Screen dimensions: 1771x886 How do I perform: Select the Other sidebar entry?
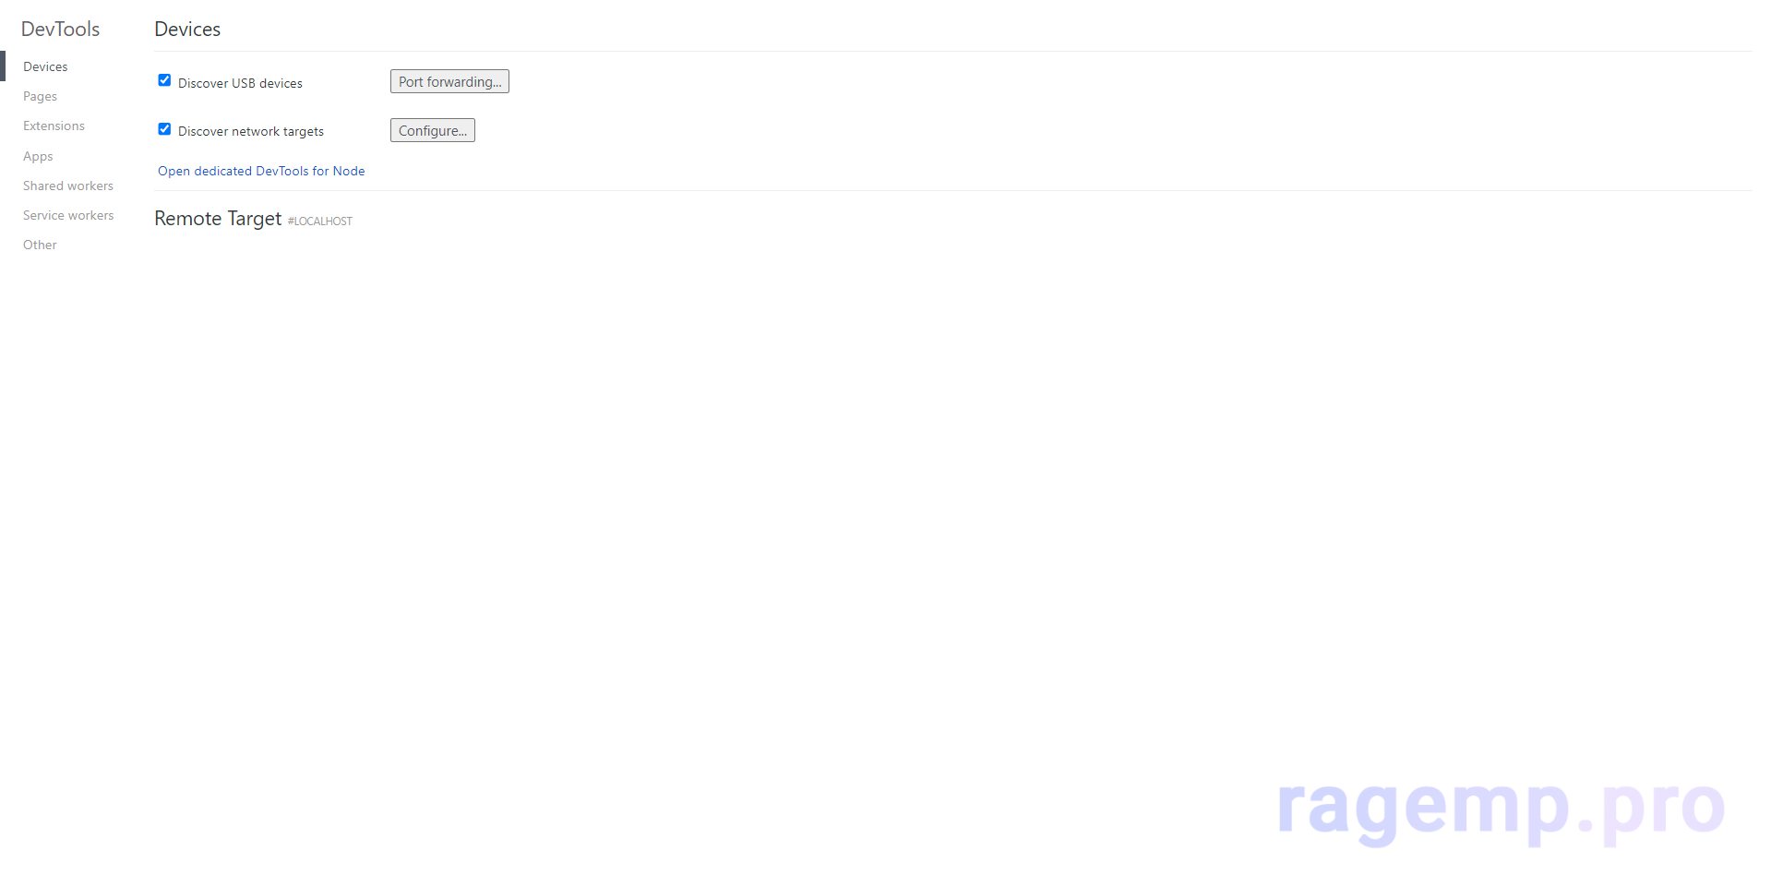[40, 245]
